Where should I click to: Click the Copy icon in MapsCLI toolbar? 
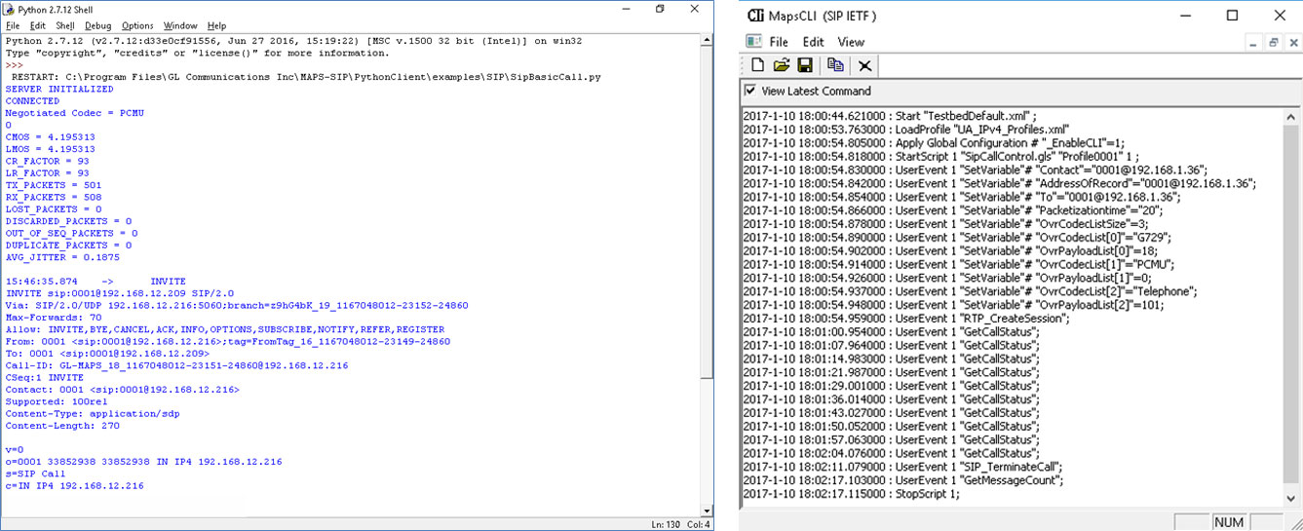pyautogui.click(x=835, y=65)
